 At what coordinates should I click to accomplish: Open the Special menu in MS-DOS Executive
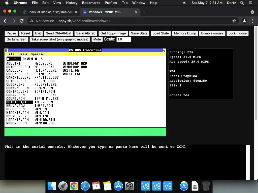pos(38,54)
